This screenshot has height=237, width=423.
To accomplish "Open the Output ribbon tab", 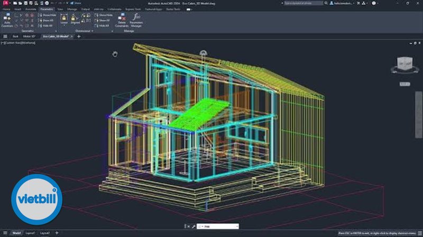I will [85, 9].
